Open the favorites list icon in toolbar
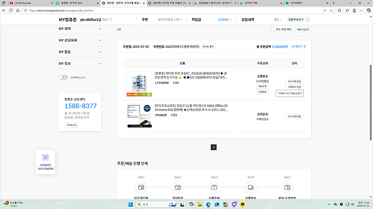Screen dimensions: 373x209 [347, 10]
